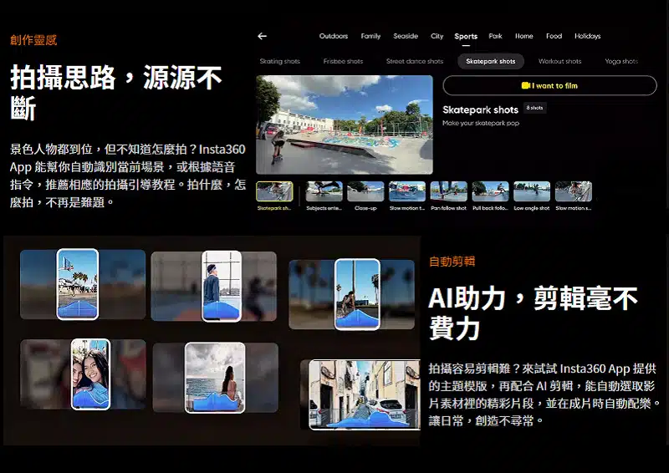Open the Seaside category tab
Image resolution: width=669 pixels, height=473 pixels.
[406, 37]
